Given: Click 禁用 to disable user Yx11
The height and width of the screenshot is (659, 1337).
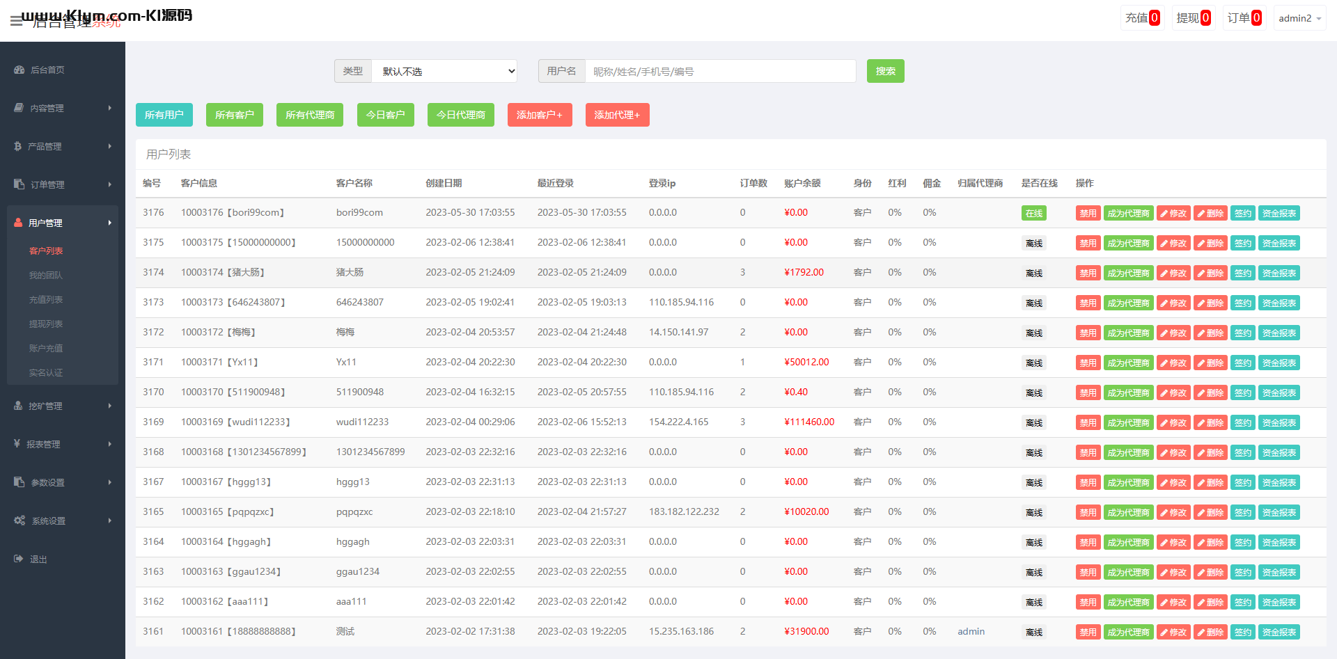Looking at the screenshot, I should [1088, 363].
